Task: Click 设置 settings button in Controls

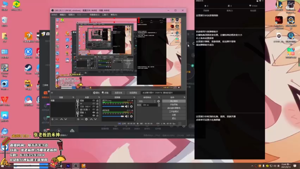Action: coord(174,115)
